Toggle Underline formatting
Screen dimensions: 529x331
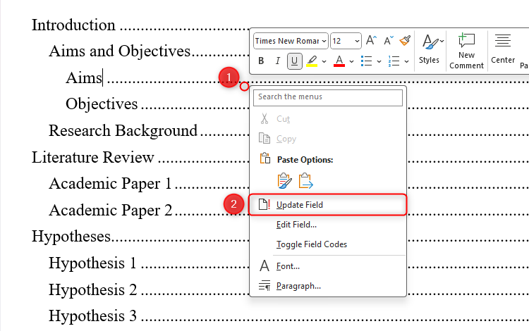click(x=294, y=61)
